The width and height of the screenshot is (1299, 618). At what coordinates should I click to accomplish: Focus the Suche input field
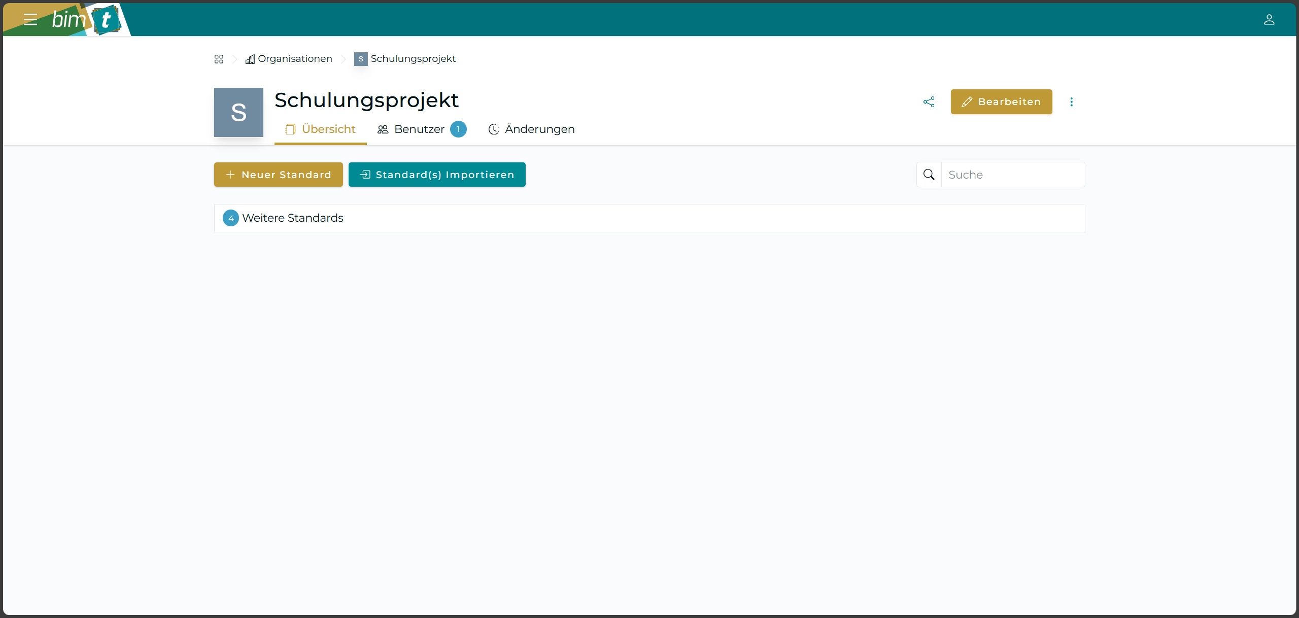(x=1012, y=175)
